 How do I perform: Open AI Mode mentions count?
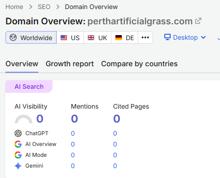pos(73,155)
